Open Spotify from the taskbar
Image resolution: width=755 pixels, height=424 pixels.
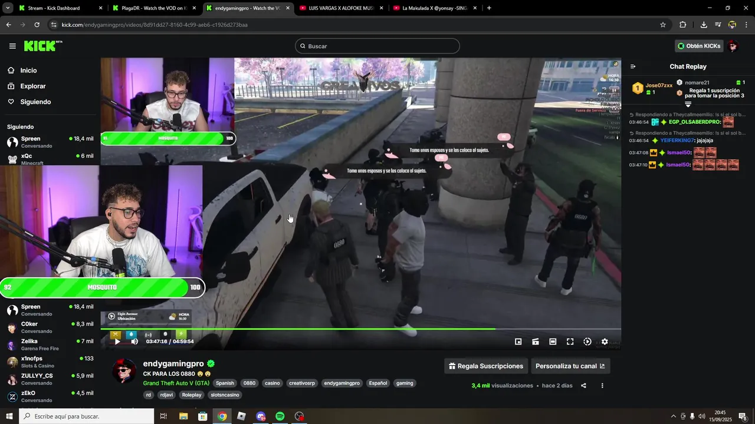click(280, 416)
